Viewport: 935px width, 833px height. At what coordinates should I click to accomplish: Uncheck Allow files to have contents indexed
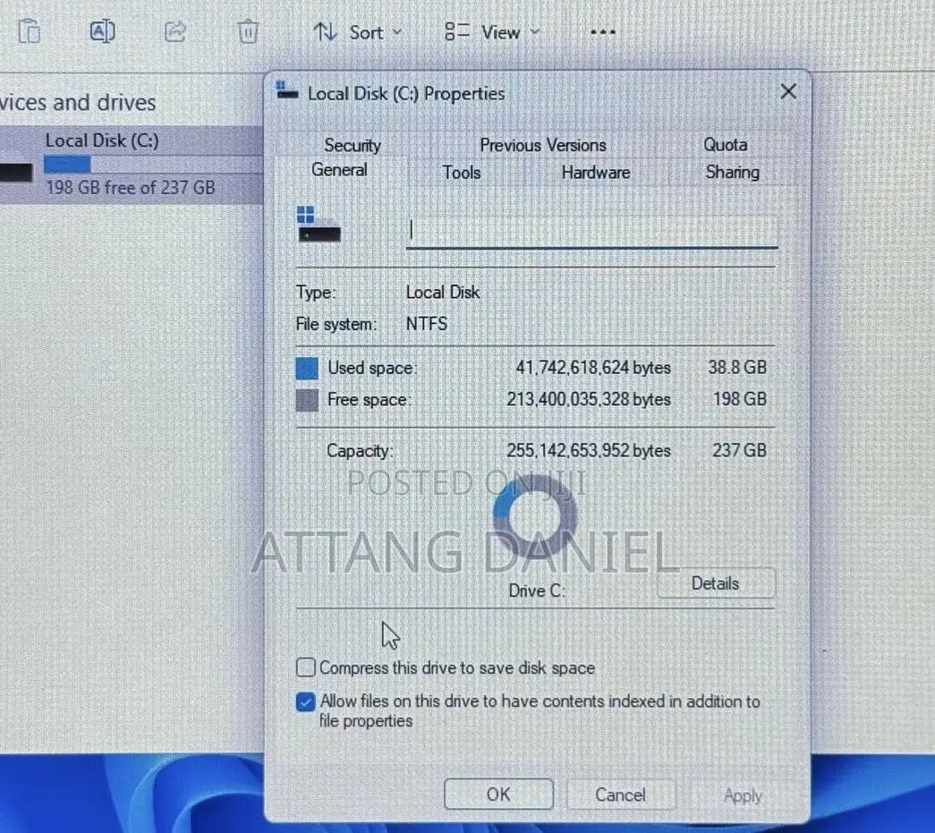(x=306, y=701)
